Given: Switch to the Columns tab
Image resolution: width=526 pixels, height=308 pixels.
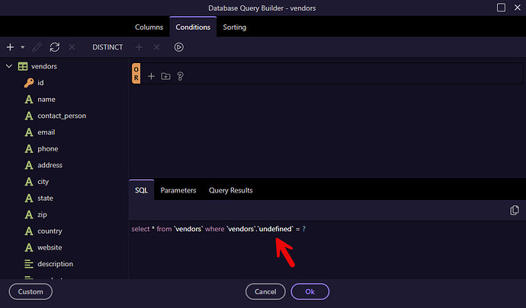Looking at the screenshot, I should pyautogui.click(x=149, y=27).
